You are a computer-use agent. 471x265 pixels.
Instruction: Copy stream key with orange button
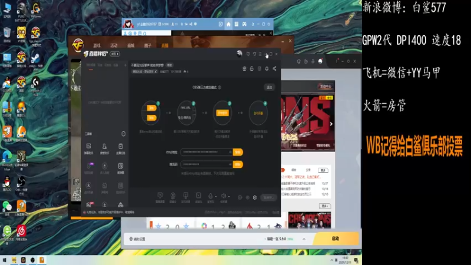point(238,164)
